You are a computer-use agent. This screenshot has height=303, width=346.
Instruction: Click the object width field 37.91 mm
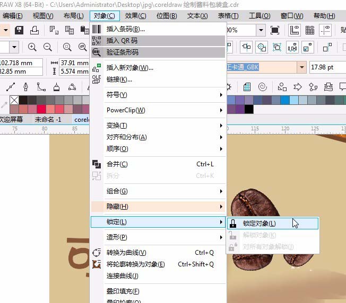pos(74,63)
